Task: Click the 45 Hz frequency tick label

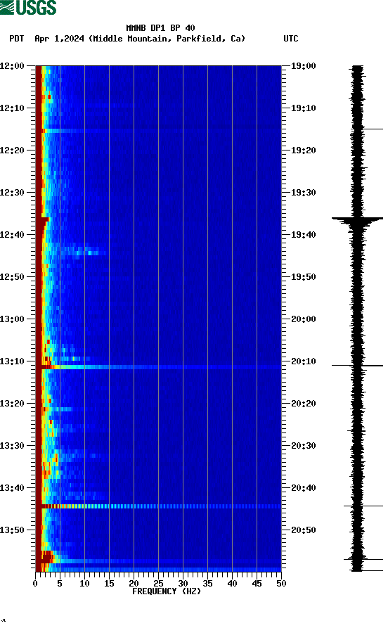Action: pos(257,584)
